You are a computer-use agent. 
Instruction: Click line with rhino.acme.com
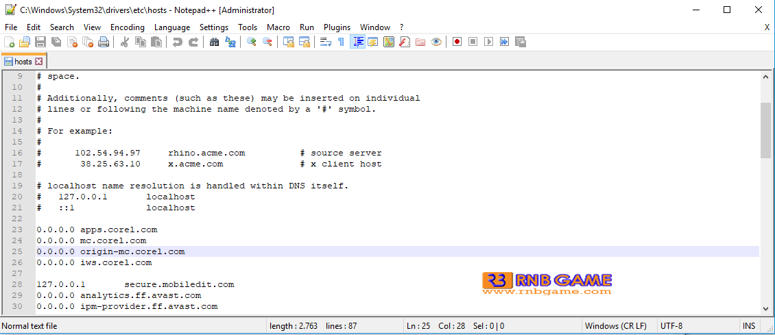(397, 153)
